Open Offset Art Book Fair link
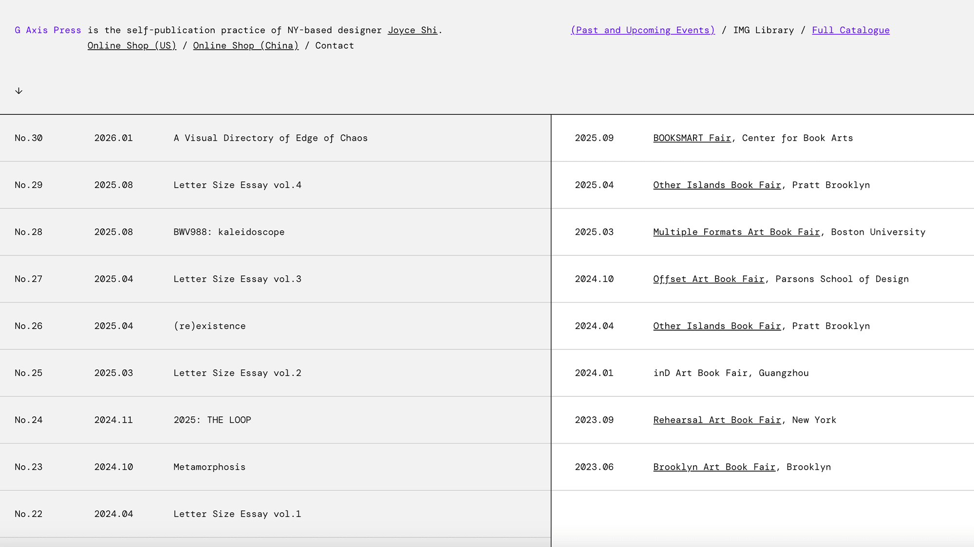The width and height of the screenshot is (974, 547). (708, 279)
